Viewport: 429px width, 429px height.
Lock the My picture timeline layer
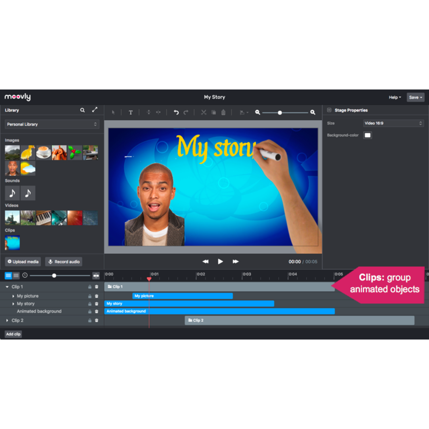pyautogui.click(x=89, y=296)
